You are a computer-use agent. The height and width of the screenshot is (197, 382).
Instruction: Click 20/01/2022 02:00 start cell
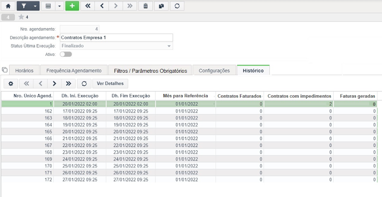coord(80,104)
